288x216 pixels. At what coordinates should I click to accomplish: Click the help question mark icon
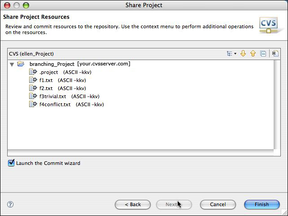tap(10, 204)
